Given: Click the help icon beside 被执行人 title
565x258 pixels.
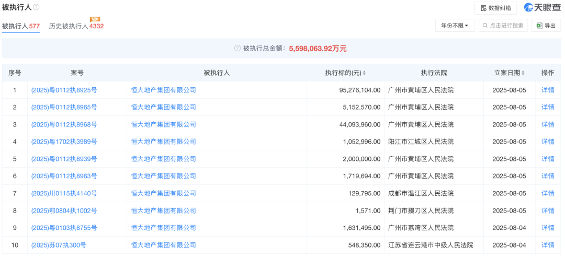Looking at the screenshot, I should coord(37,7).
